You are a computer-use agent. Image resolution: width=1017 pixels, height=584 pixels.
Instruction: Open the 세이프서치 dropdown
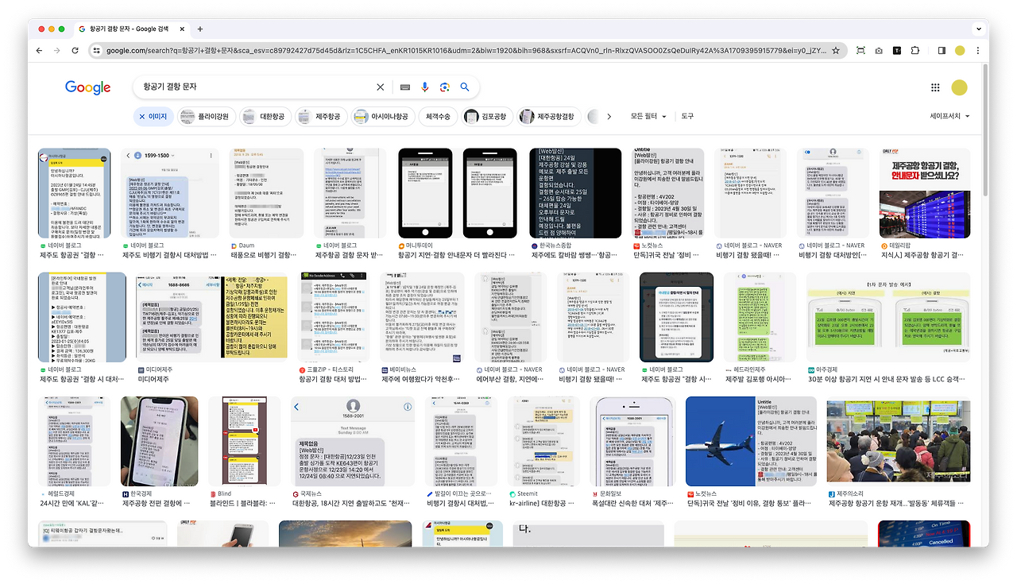click(949, 116)
